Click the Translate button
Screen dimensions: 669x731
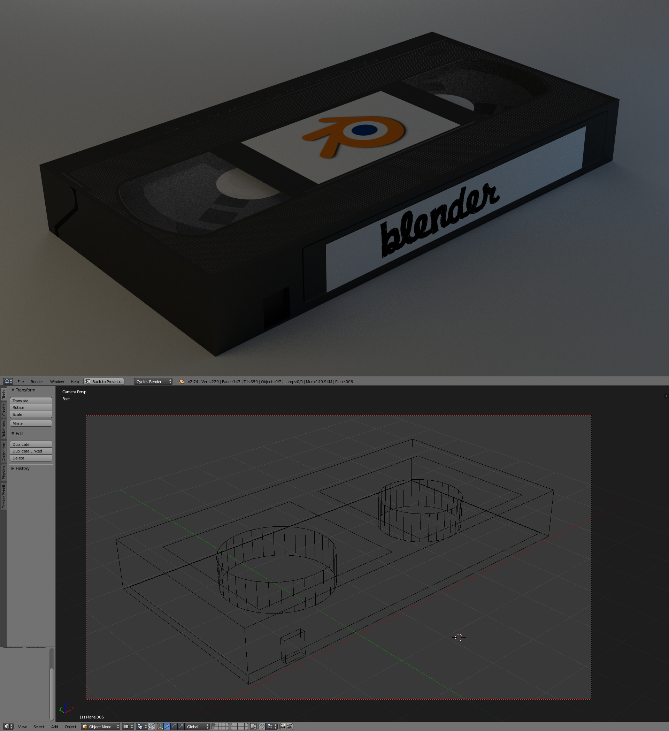pyautogui.click(x=31, y=401)
